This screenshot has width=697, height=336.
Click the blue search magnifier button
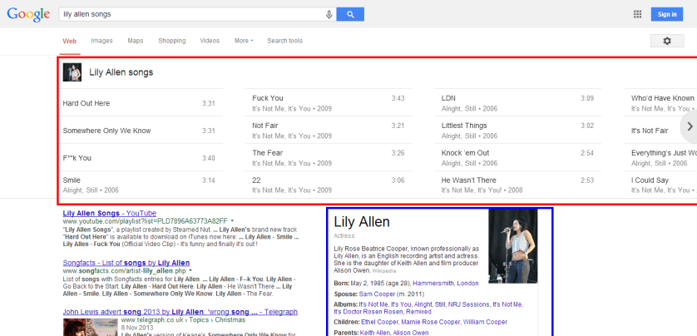pyautogui.click(x=350, y=14)
